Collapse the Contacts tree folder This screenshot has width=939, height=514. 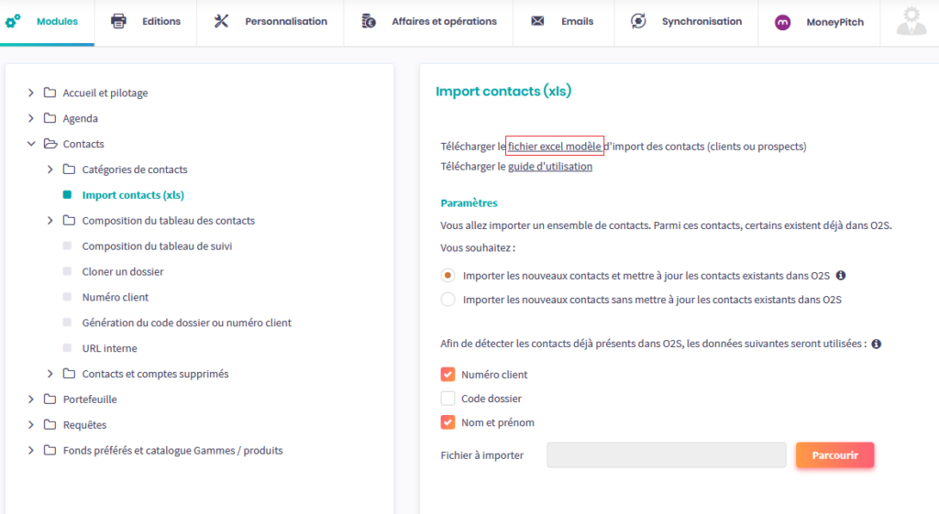coord(31,144)
